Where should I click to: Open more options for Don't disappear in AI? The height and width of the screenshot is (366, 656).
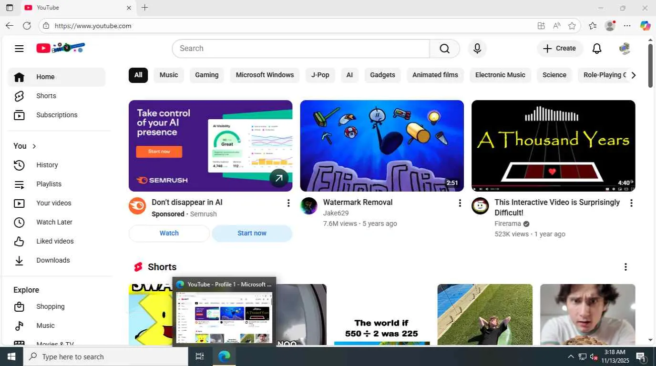click(x=288, y=203)
